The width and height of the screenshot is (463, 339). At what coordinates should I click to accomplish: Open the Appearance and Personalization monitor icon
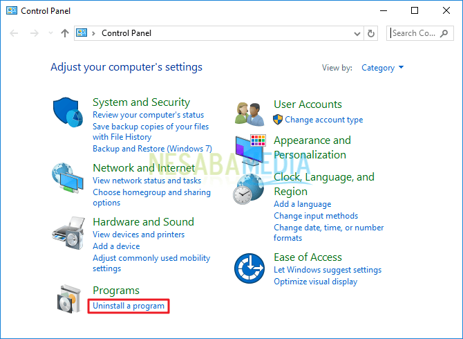point(251,150)
